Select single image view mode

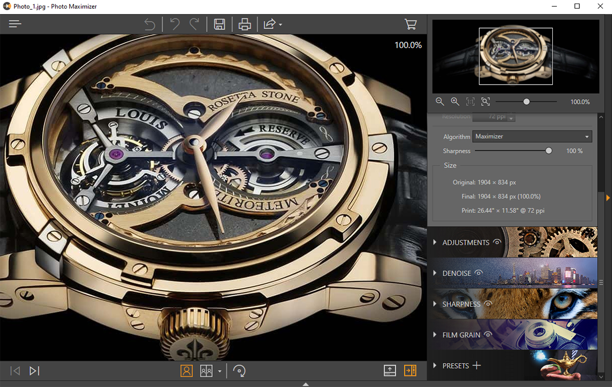[x=187, y=371]
